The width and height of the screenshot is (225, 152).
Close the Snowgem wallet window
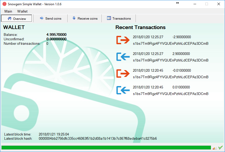tap(218, 4)
